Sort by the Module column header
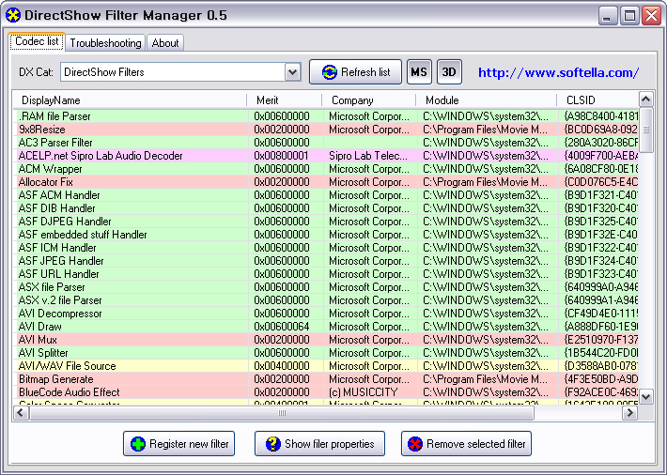 487,100
